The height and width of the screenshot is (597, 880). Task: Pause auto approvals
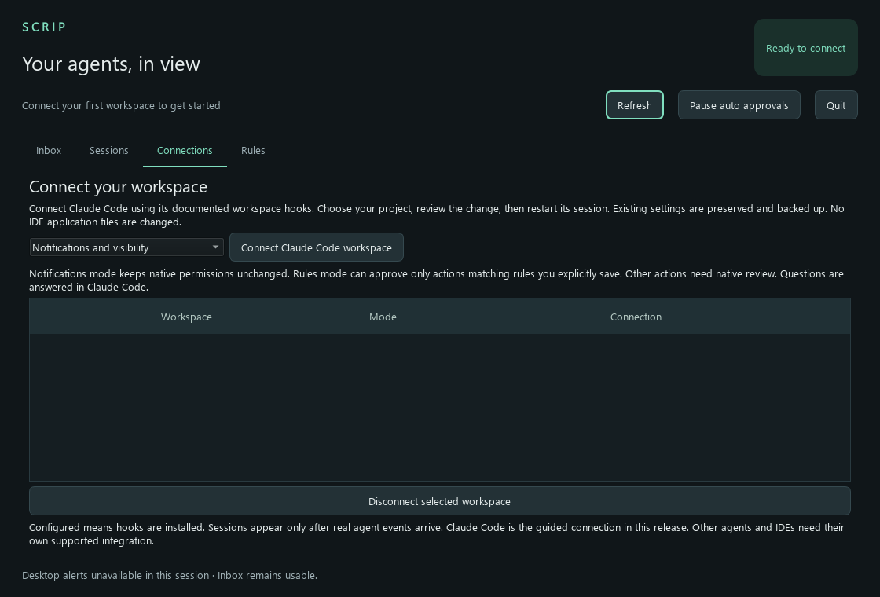tap(739, 105)
